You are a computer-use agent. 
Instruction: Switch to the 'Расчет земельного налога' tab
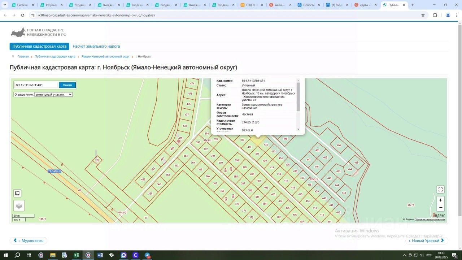[x=96, y=46]
